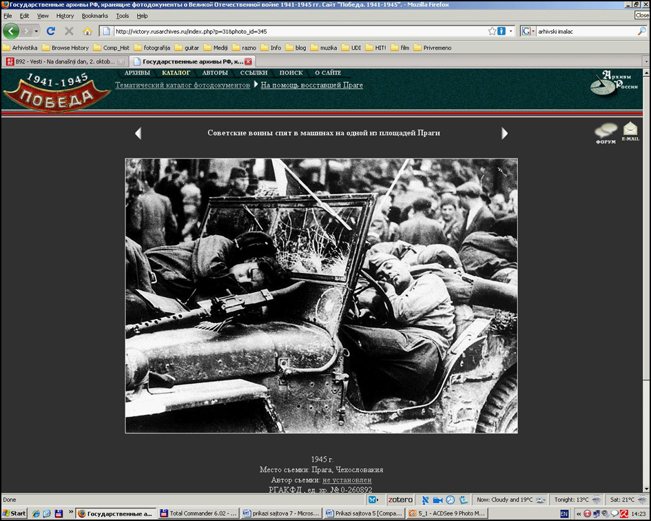Expand the back/forward history dropdown arrow
This screenshot has height=521, width=651.
[36, 31]
